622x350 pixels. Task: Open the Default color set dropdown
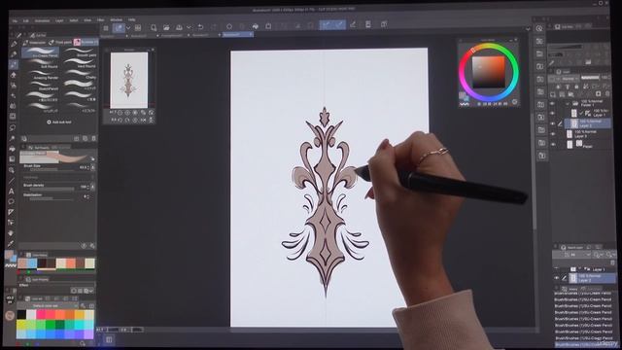[x=48, y=305]
